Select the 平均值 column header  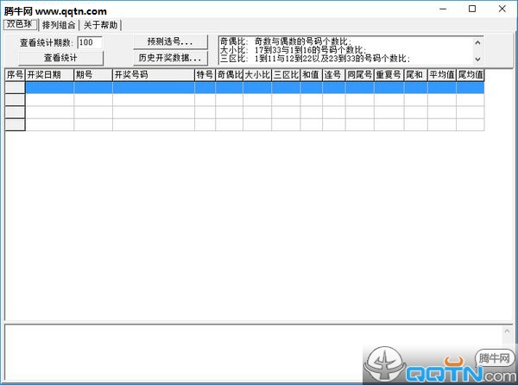[442, 75]
